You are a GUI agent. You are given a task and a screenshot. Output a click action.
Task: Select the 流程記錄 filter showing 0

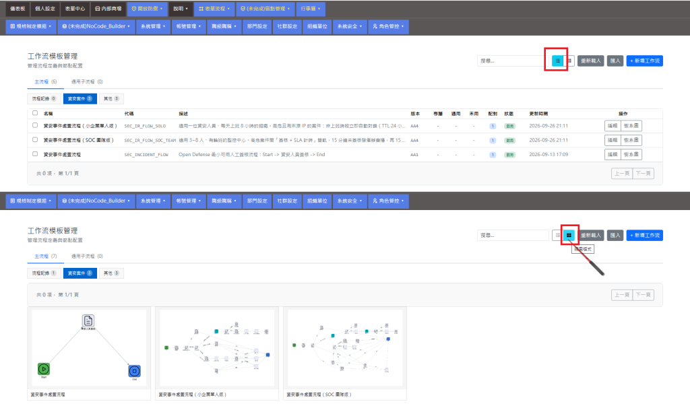coord(44,98)
